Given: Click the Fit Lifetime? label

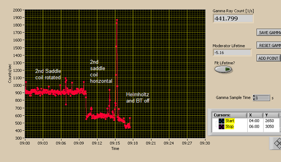Looking at the screenshot, I should 225,63.
